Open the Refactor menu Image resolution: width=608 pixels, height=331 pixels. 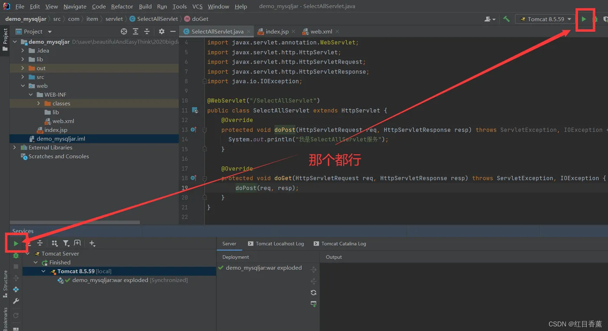(122, 7)
